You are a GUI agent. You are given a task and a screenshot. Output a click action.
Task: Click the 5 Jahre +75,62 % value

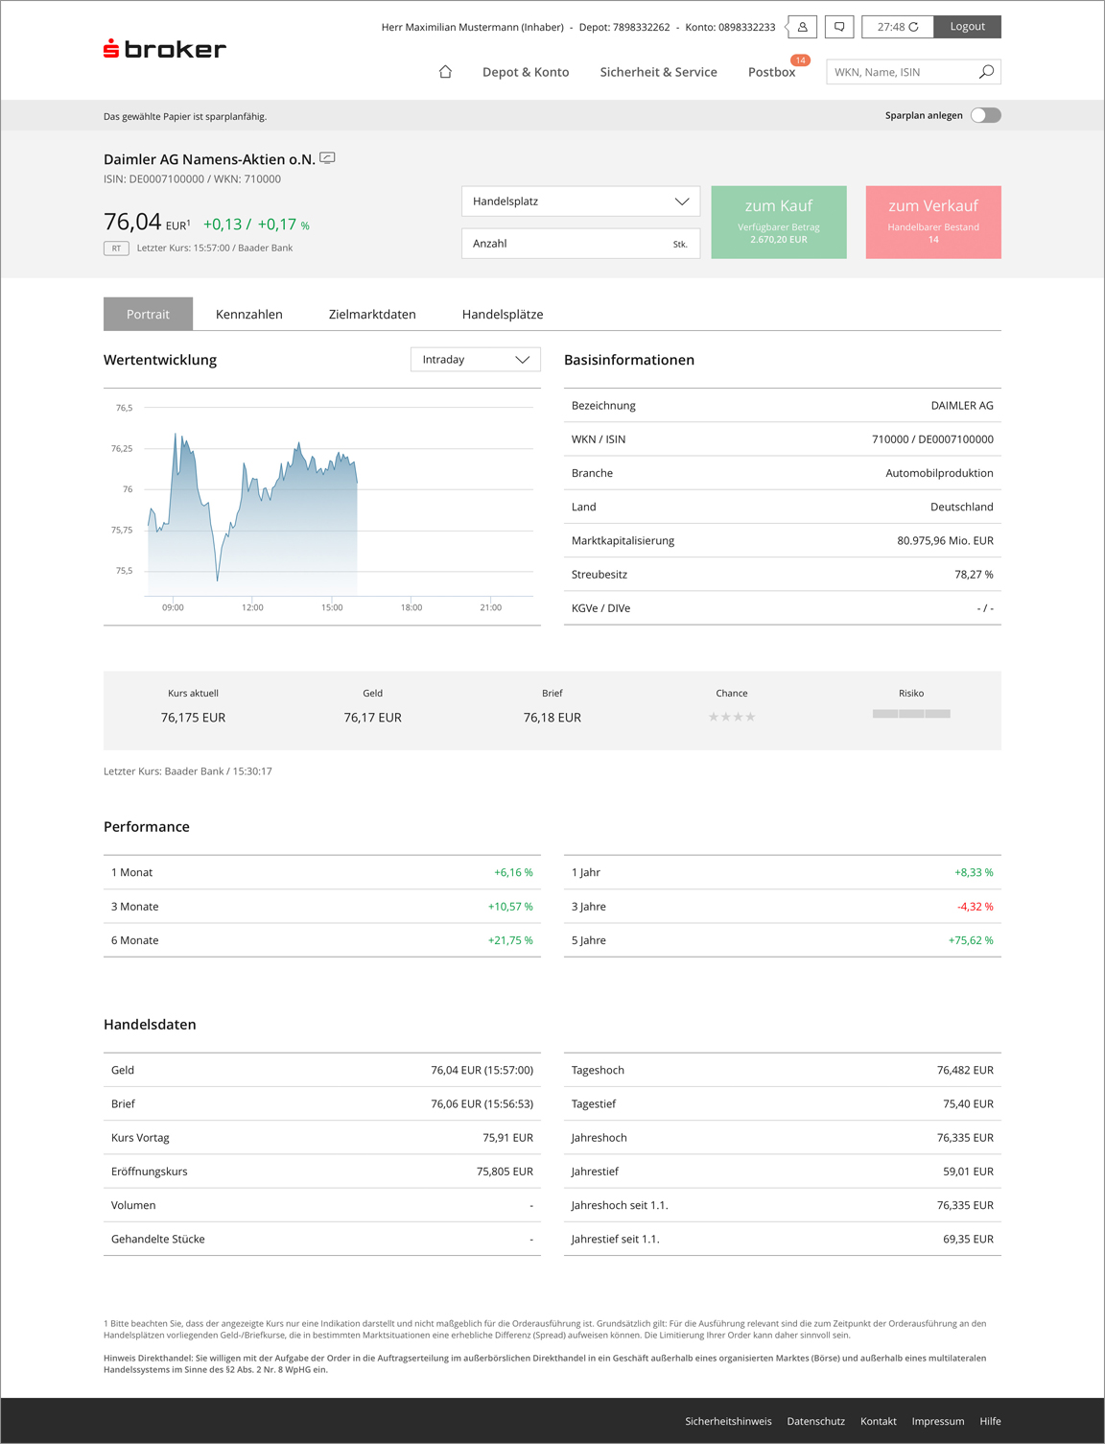pos(971,940)
